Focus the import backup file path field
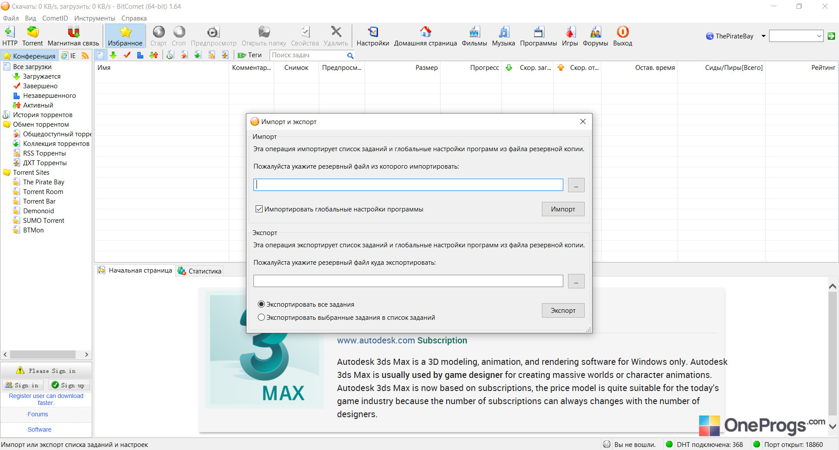839x450 pixels. (408, 185)
